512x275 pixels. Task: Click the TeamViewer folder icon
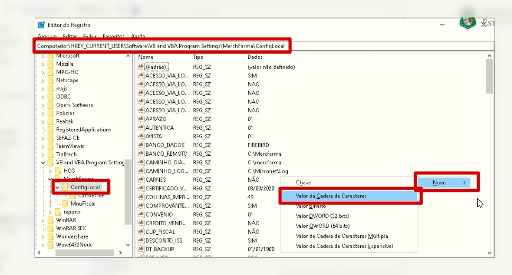click(x=51, y=146)
